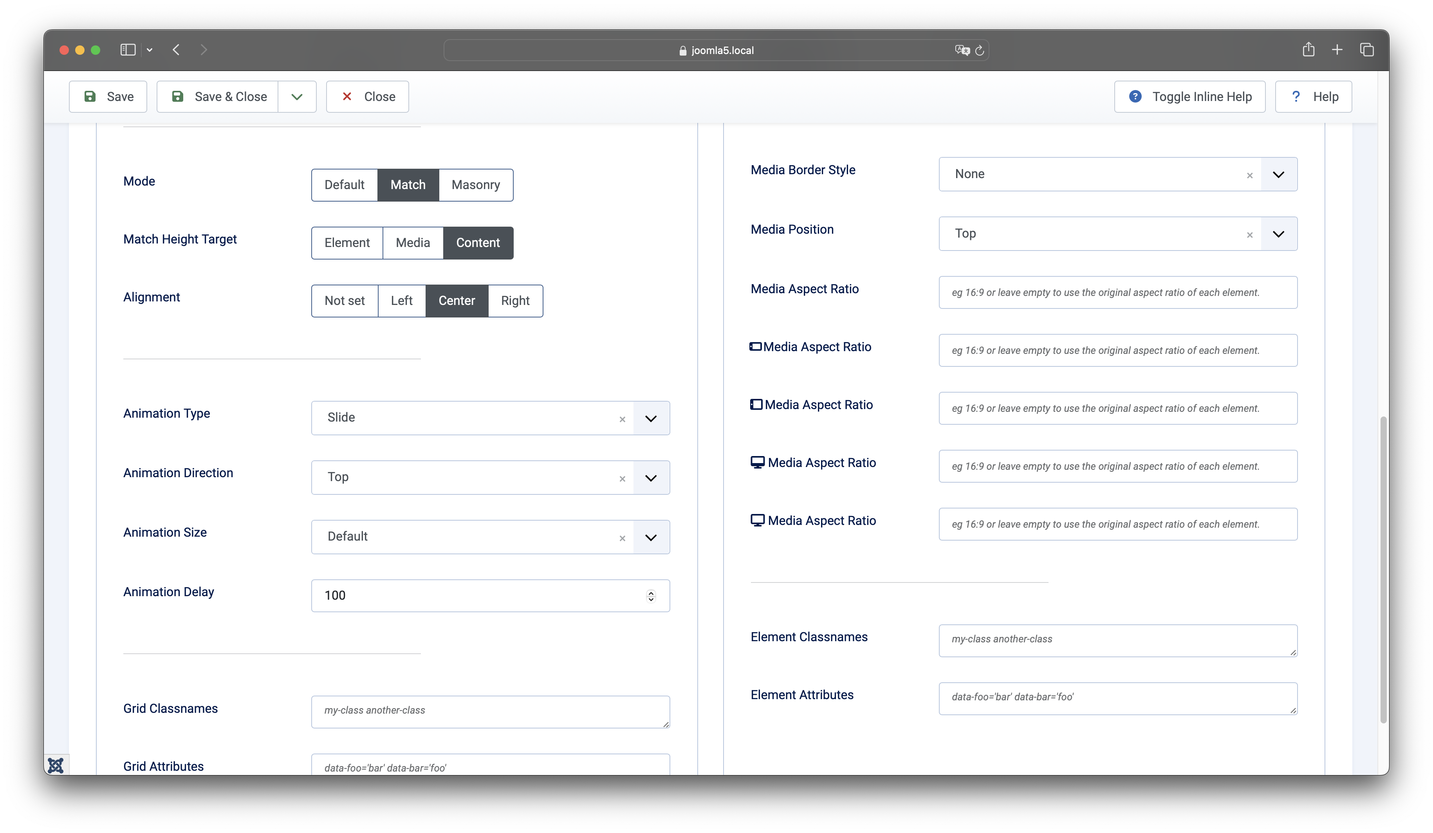This screenshot has height=833, width=1433.
Task: Set Match Height Target to Media
Action: [x=413, y=243]
